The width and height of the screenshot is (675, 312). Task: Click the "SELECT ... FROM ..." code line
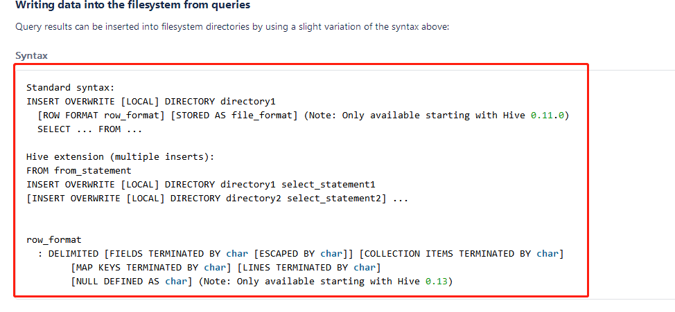(89, 129)
